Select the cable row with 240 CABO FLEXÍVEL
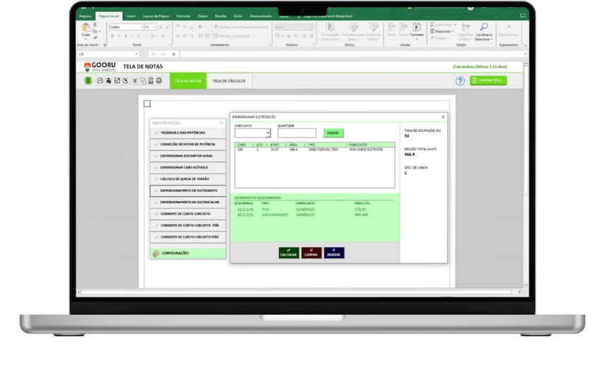Screen dimensions: 605x383 [x=315, y=150]
